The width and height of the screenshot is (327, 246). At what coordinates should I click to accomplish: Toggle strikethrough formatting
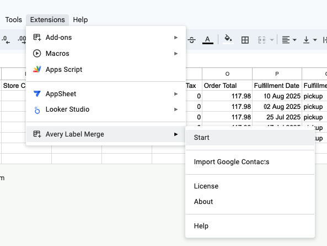(x=192, y=40)
